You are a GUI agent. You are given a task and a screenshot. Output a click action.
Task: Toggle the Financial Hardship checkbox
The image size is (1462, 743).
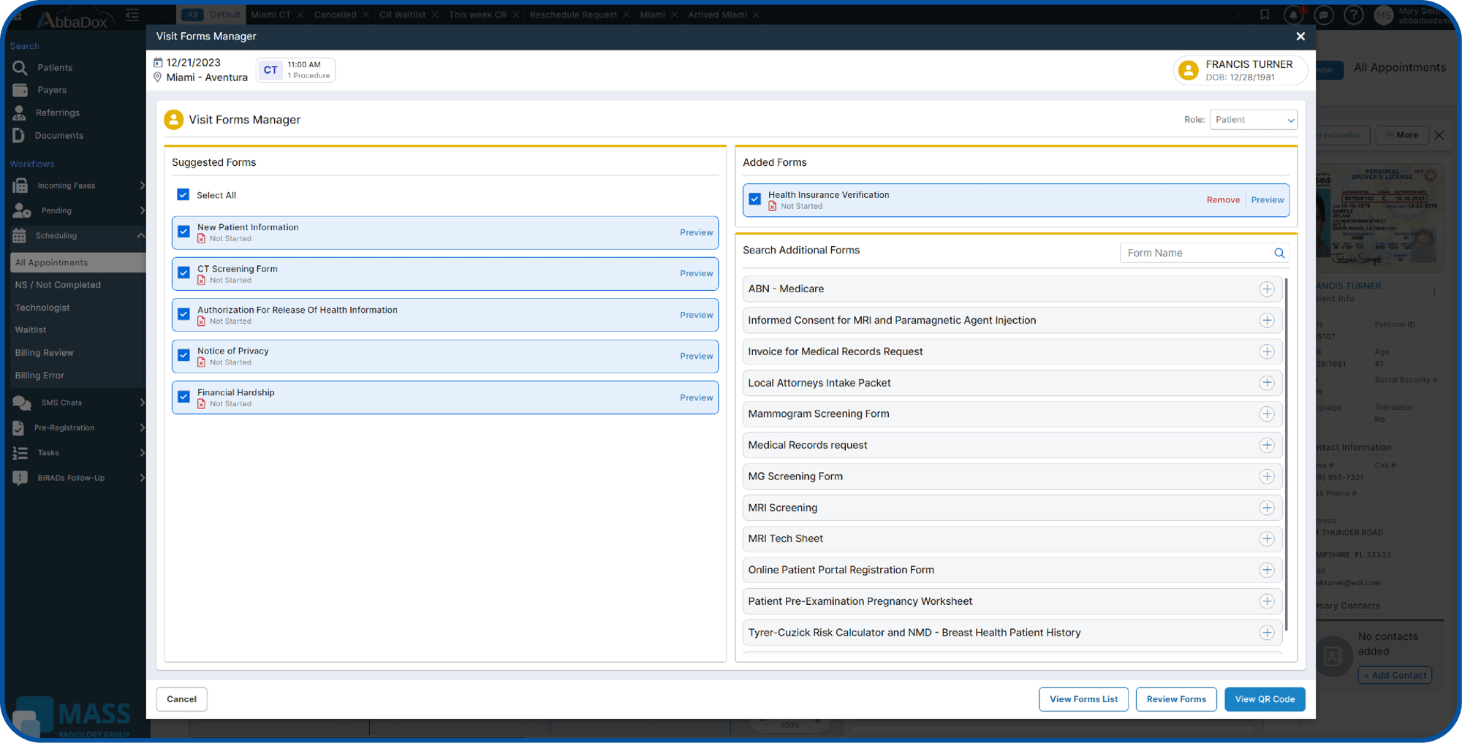(x=184, y=397)
